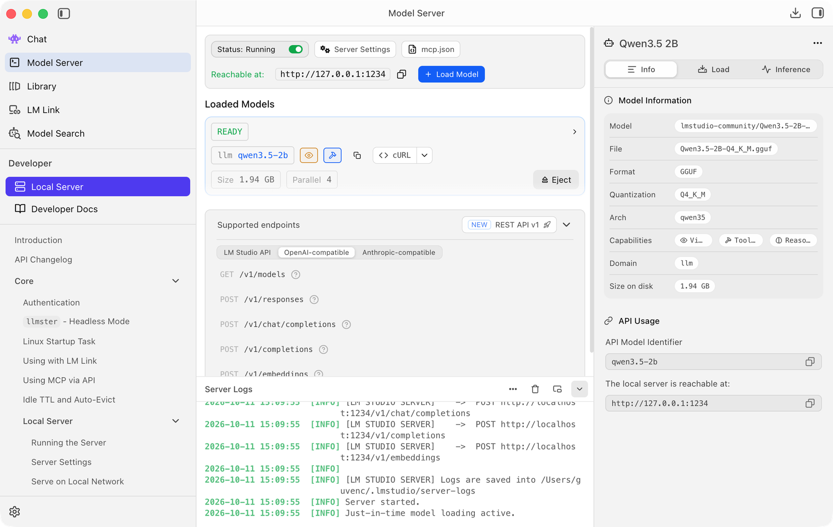Click the cURL code button
Image resolution: width=833 pixels, height=527 pixels.
[395, 155]
